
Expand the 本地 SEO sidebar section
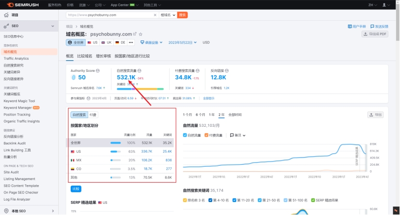coord(53,211)
